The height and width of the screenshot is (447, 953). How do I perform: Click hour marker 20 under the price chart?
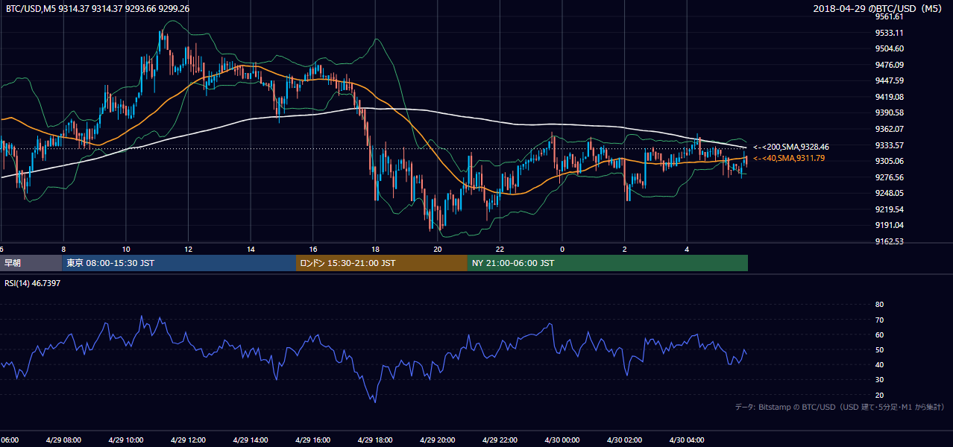point(438,249)
